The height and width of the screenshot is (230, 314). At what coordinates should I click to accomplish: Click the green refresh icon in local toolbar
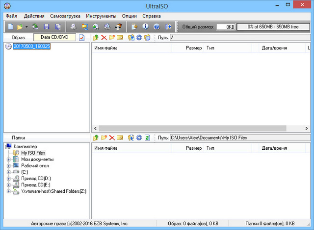pyautogui.click(x=147, y=138)
